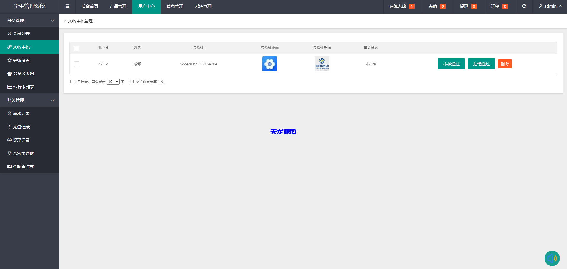Open the 等级设置 star icon
The image size is (567, 269).
tap(9, 60)
